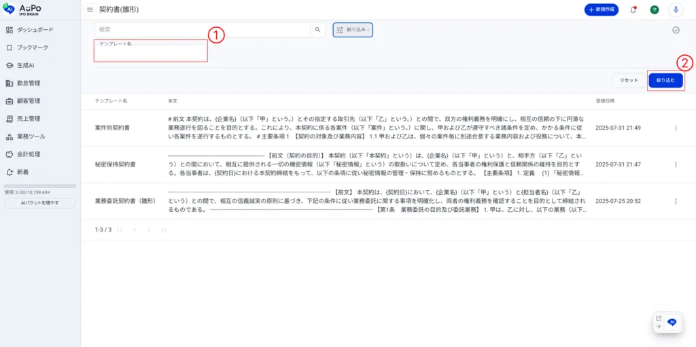
Task: Open row menu for 秘密保持契約書
Action: tap(676, 164)
